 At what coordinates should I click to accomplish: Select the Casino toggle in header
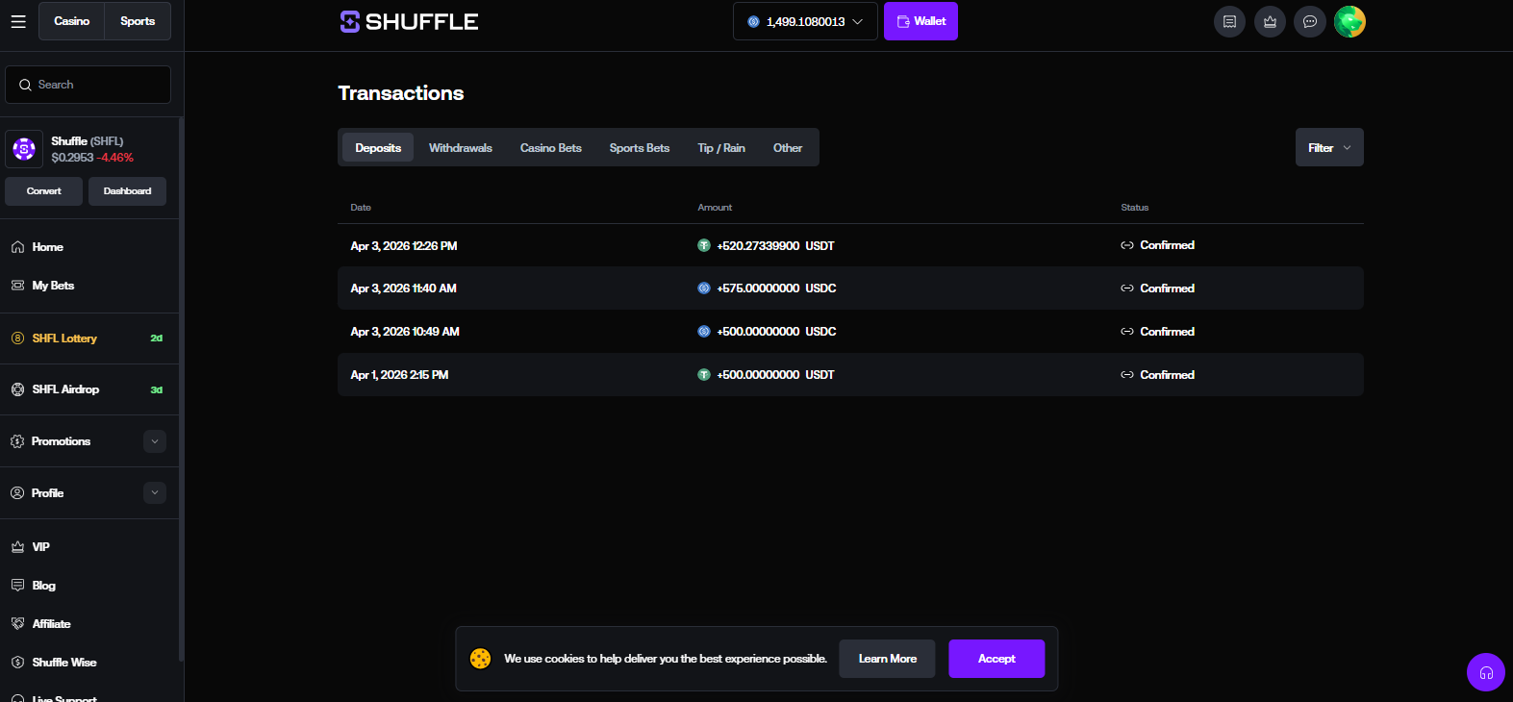(x=72, y=21)
